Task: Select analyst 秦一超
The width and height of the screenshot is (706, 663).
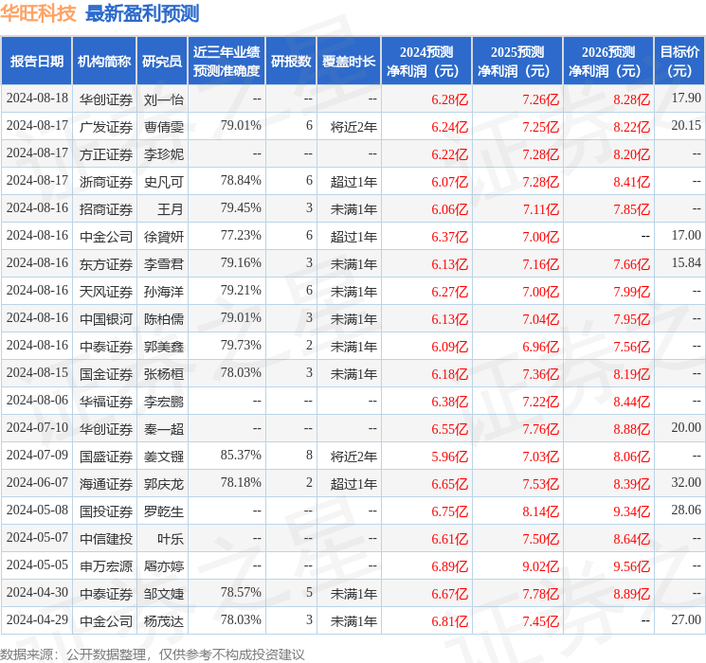Action: point(163,429)
